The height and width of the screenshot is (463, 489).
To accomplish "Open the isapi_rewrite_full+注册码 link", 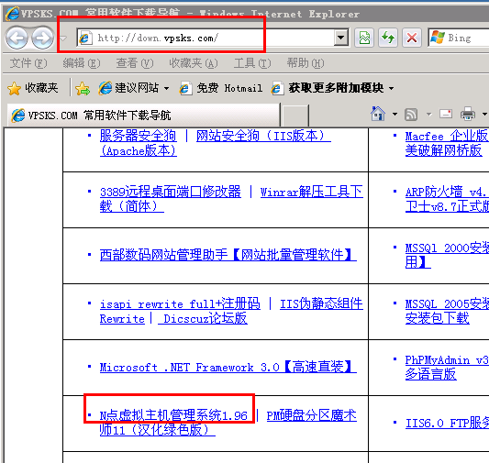I will click(180, 303).
